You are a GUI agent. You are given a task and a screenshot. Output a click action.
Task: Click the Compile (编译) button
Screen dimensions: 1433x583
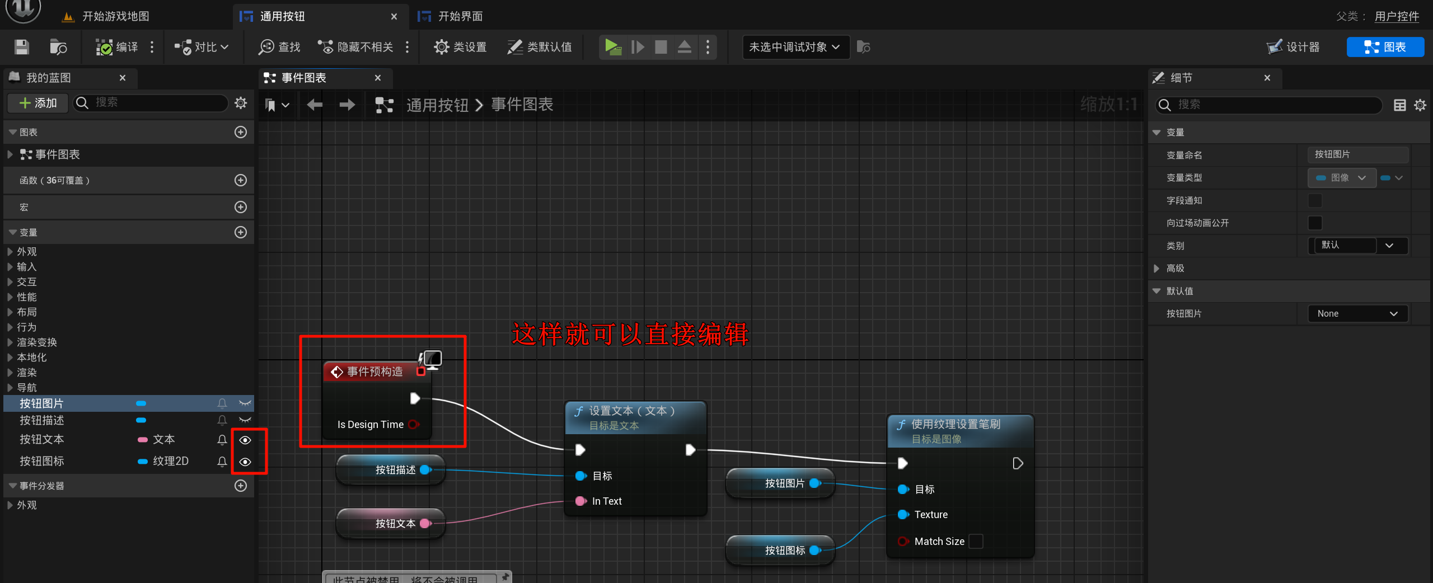coord(117,47)
